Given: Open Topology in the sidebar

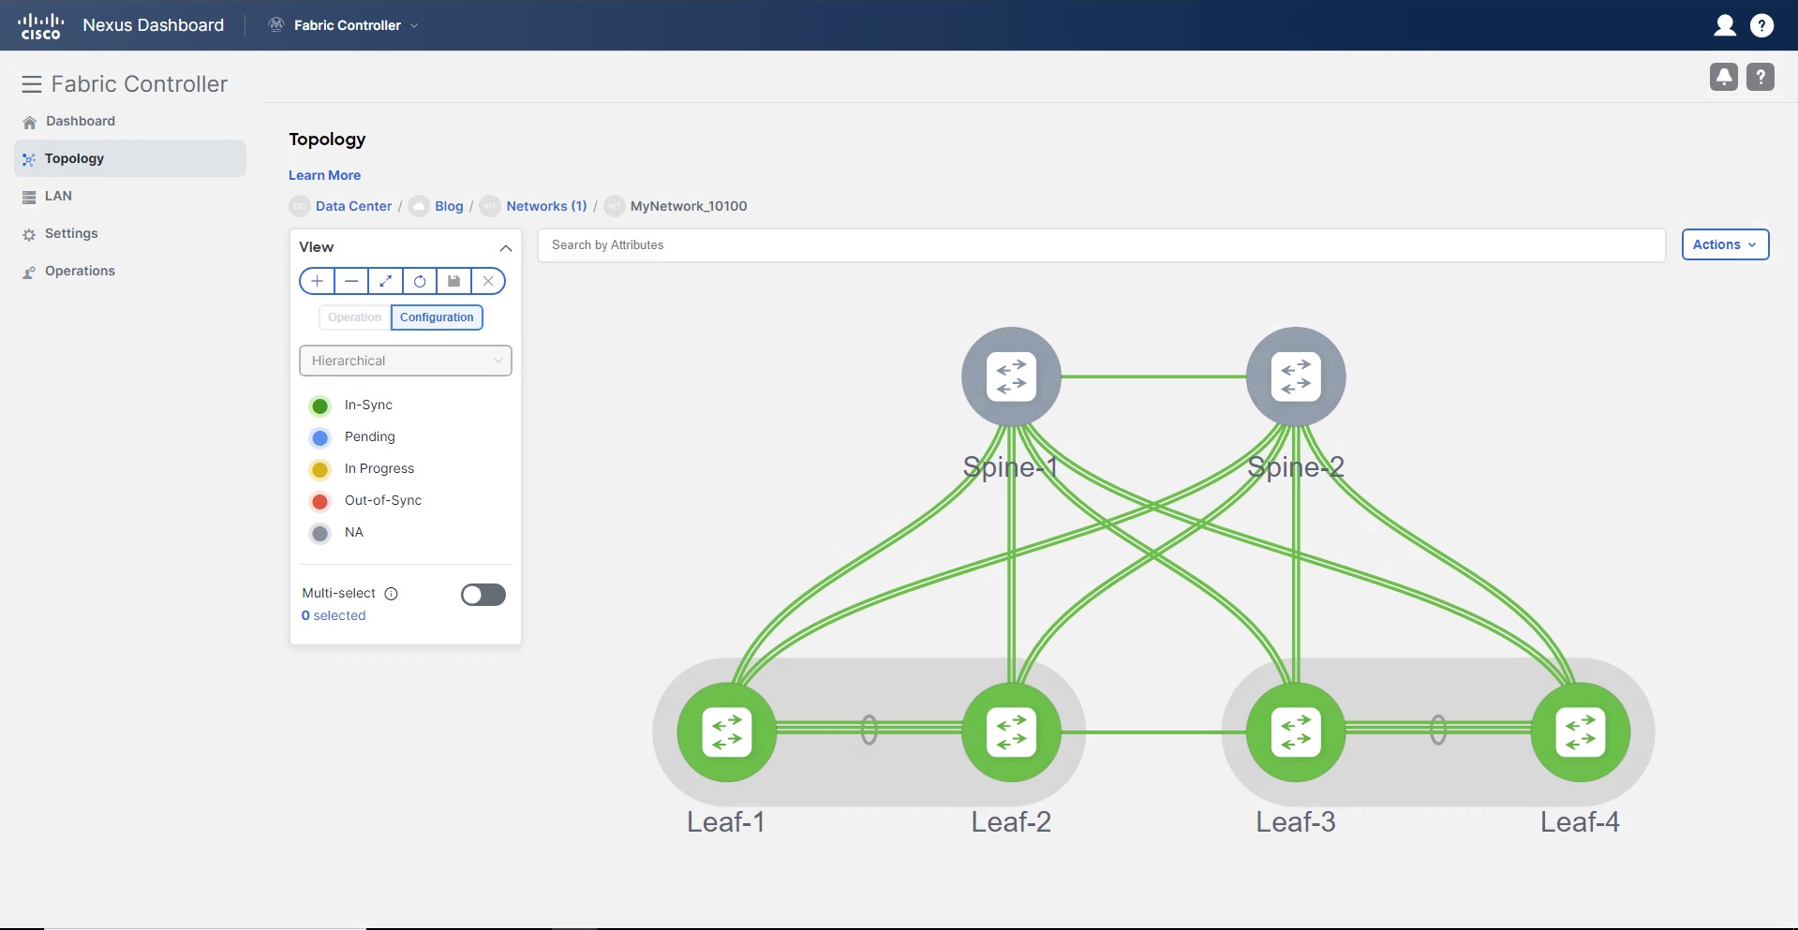Looking at the screenshot, I should click(x=130, y=158).
